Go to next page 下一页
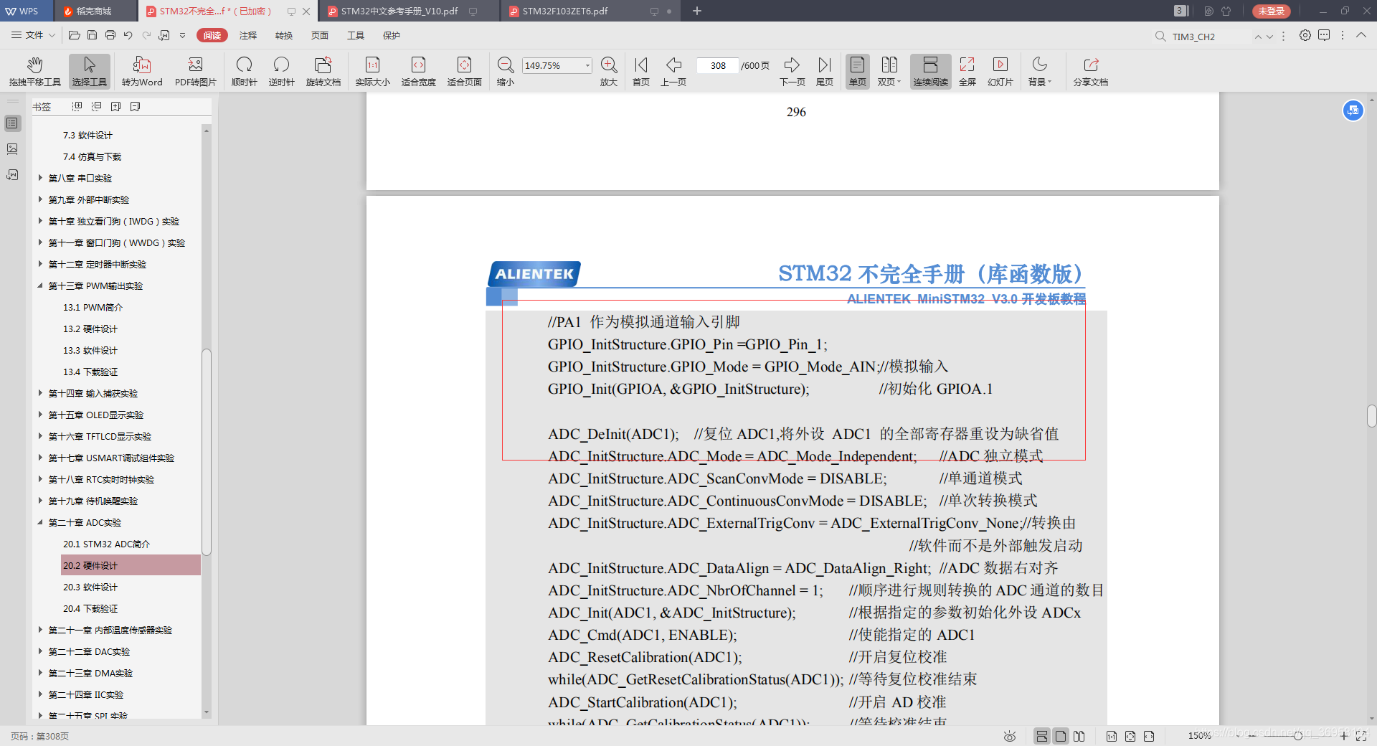This screenshot has height=746, width=1377. (x=792, y=72)
